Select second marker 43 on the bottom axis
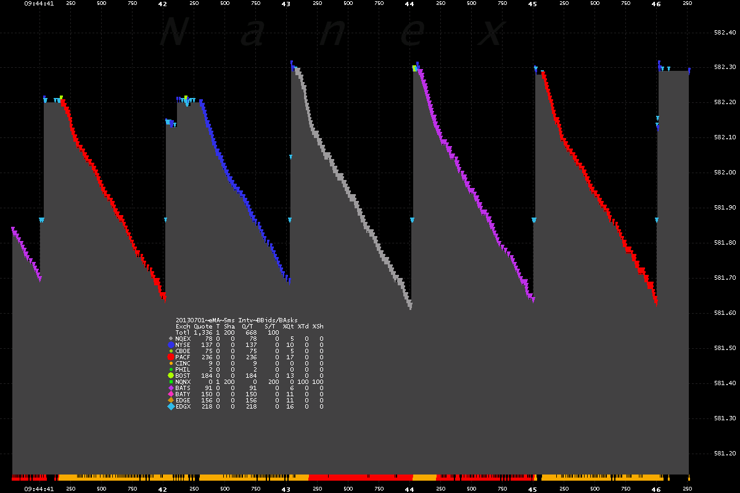 pos(286,489)
